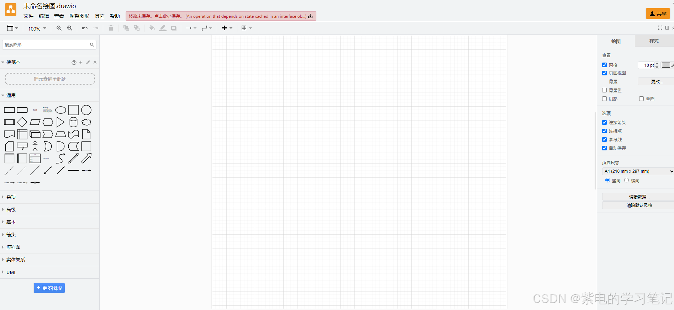Click the scratchpad edit pencil icon

[88, 62]
